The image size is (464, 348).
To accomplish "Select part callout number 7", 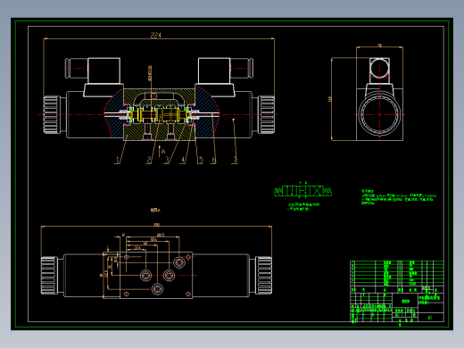I will click(x=235, y=161).
